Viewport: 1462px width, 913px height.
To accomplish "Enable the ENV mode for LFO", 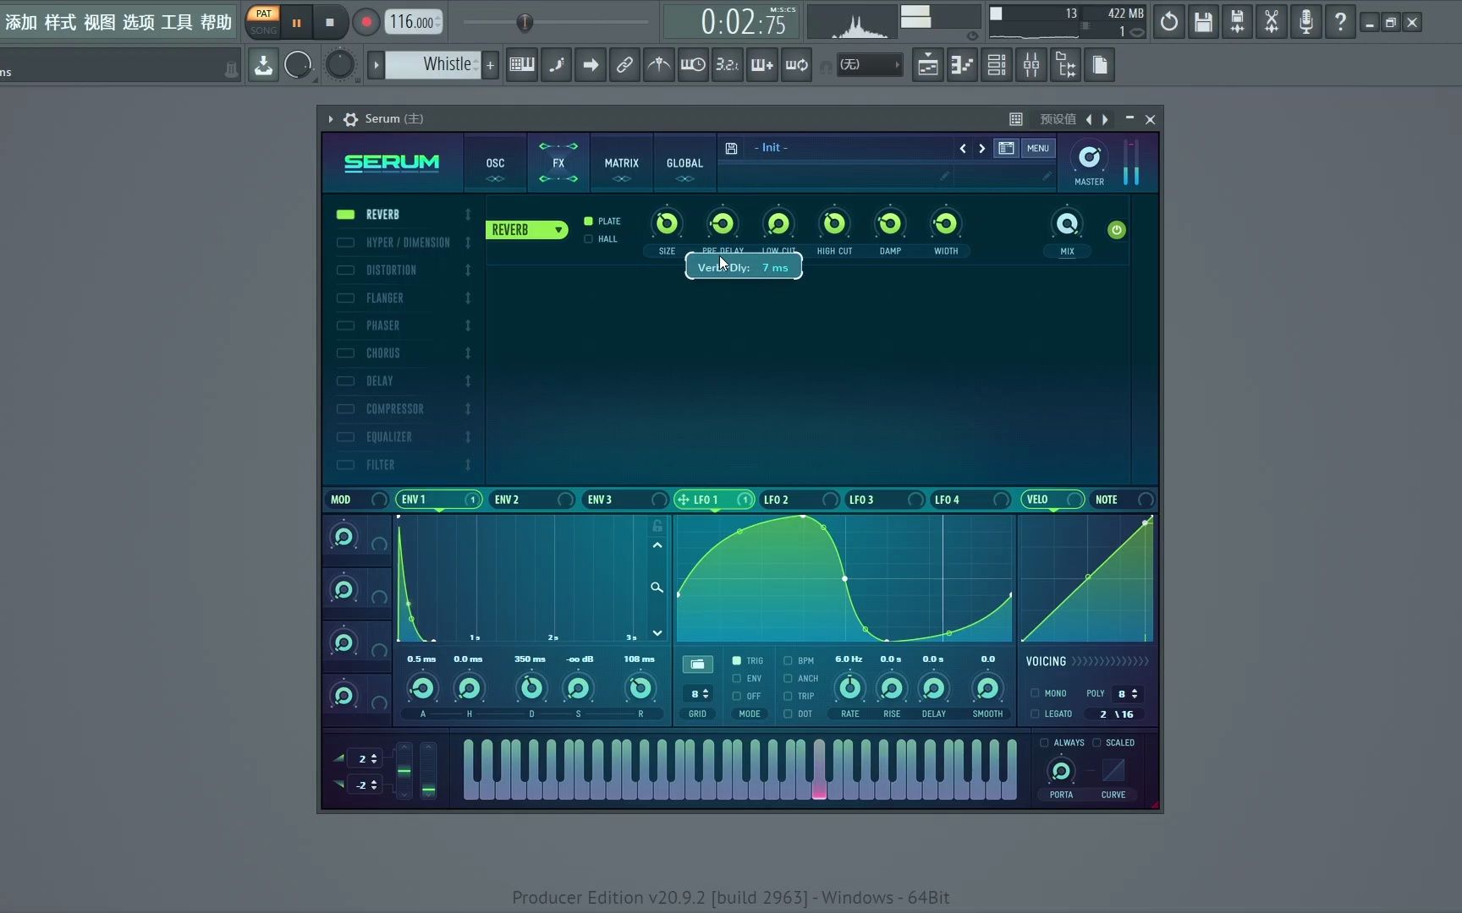I will 736,679.
